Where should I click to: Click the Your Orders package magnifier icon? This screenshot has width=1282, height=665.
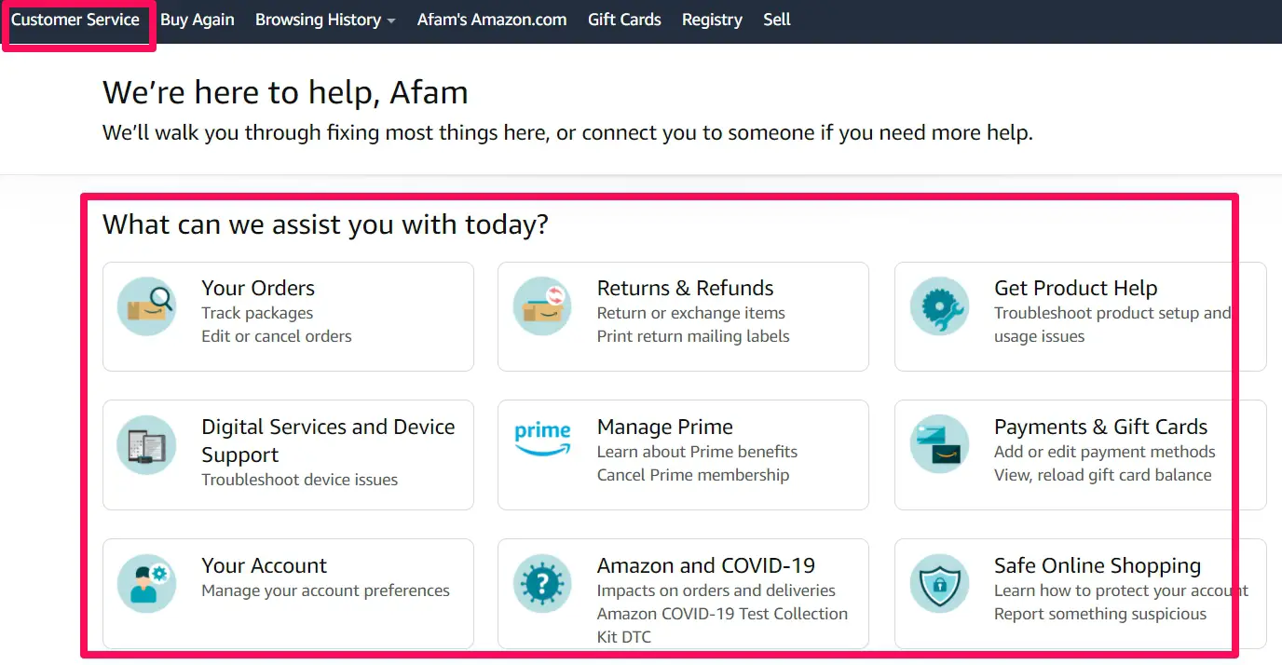(x=146, y=306)
